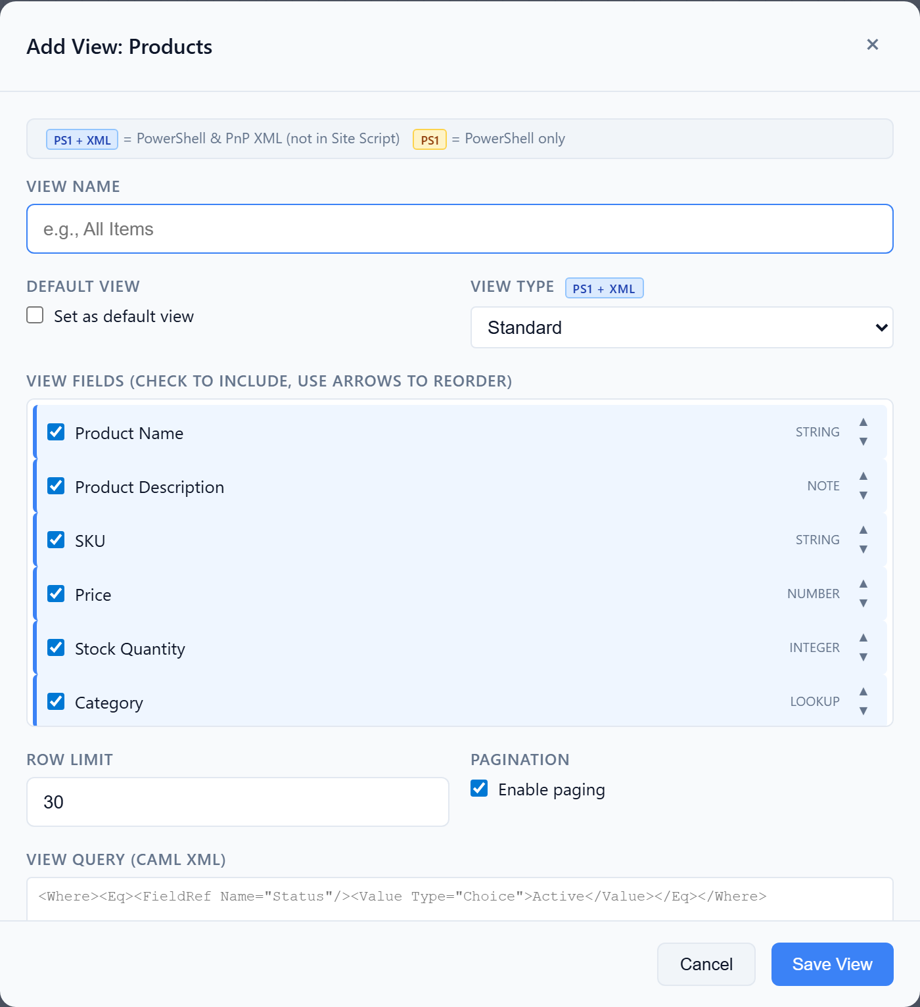The image size is (920, 1007).
Task: Move Product Name field up
Action: tap(863, 422)
